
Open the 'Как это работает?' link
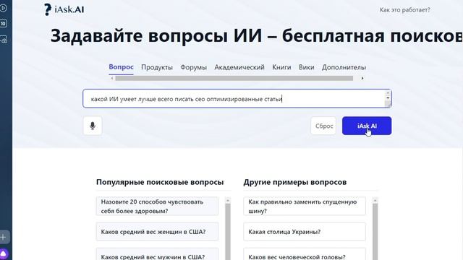point(404,9)
